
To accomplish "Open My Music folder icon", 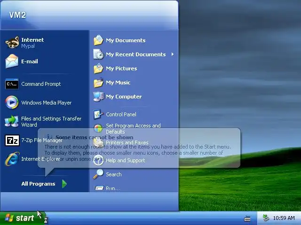I will click(x=98, y=82).
